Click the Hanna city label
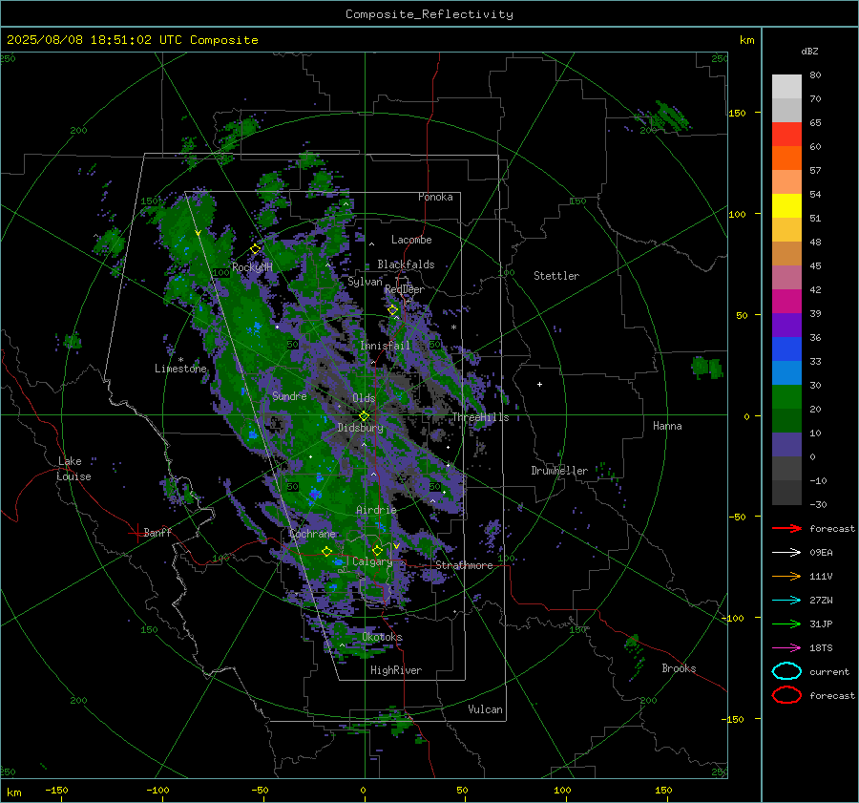The image size is (859, 803). (667, 426)
